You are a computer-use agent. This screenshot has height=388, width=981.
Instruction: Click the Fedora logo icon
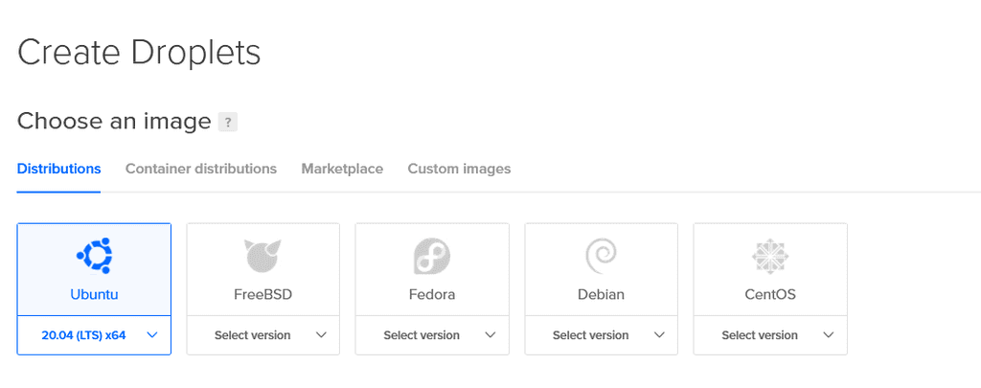click(432, 255)
